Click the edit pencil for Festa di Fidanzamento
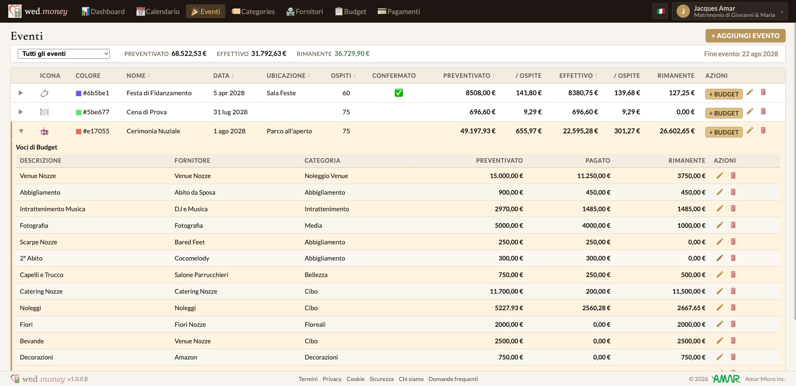Image resolution: width=796 pixels, height=386 pixels. coord(750,92)
